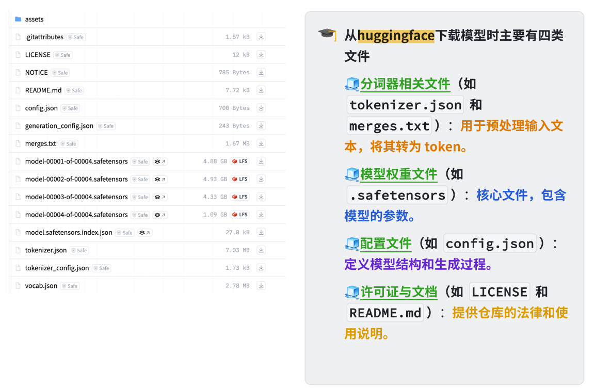Download tokenizer_config.json file
Viewport: 595px width, 388px height.
261,268
